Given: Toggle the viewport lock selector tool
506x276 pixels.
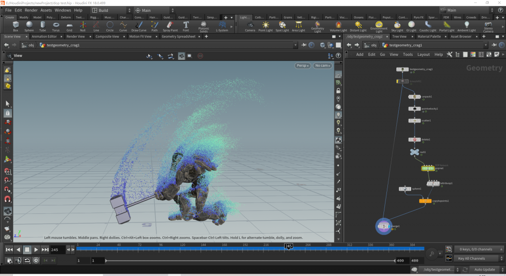Looking at the screenshot, I should pos(8,113).
